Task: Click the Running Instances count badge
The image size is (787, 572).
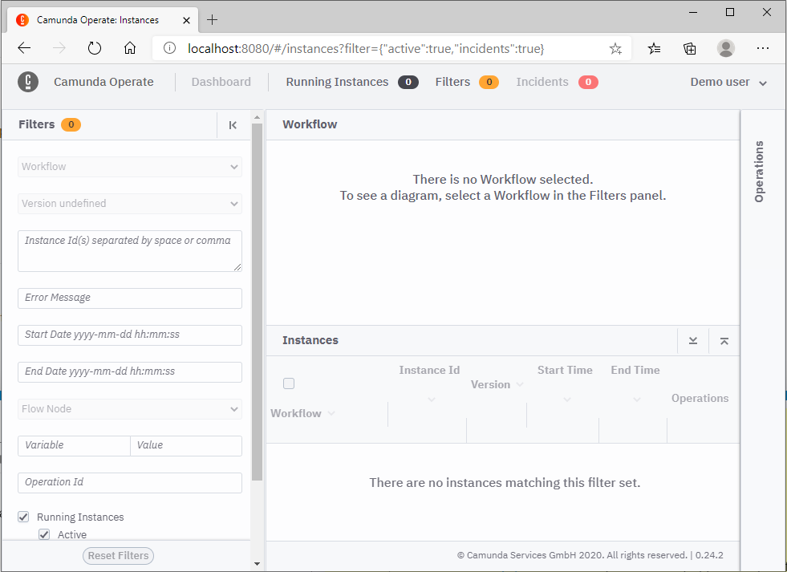Action: pyautogui.click(x=408, y=82)
